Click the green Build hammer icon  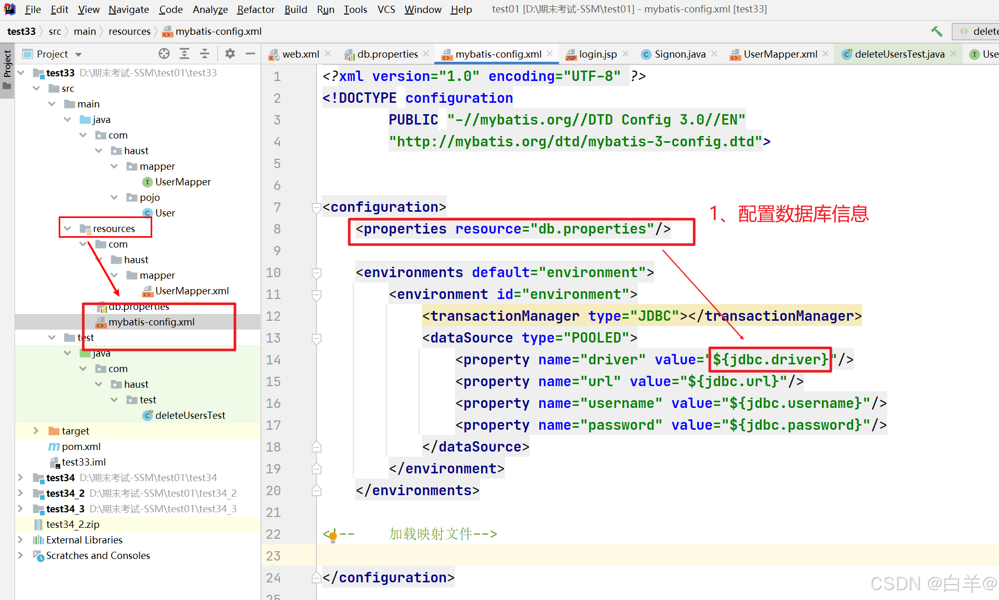click(x=937, y=32)
